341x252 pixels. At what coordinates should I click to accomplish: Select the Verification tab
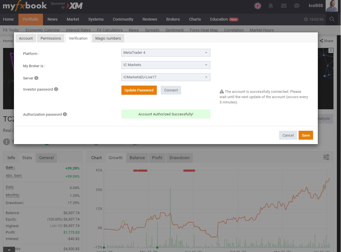(78, 38)
